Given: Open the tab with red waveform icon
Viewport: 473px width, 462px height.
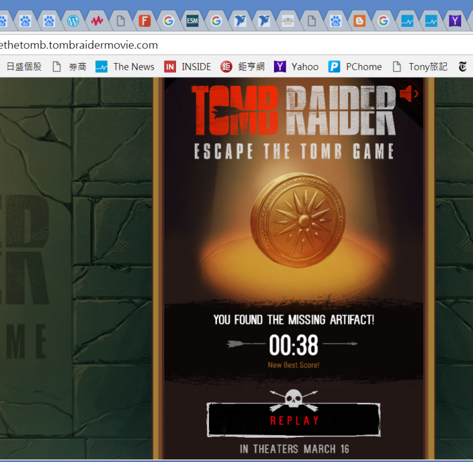Looking at the screenshot, I should [97, 21].
